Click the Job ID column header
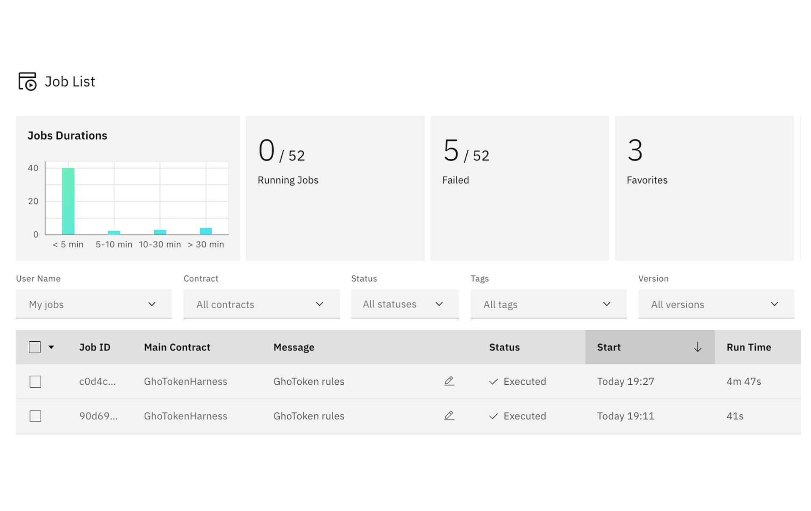The width and height of the screenshot is (811, 511). coord(95,347)
